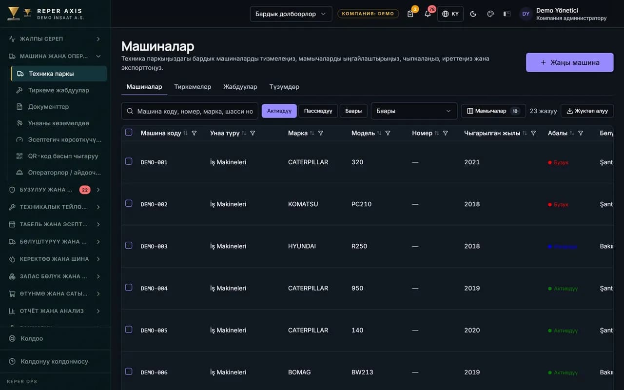This screenshot has height=390, width=624.
Task: Tick checkbox for row DEMO-001
Action: point(129,161)
